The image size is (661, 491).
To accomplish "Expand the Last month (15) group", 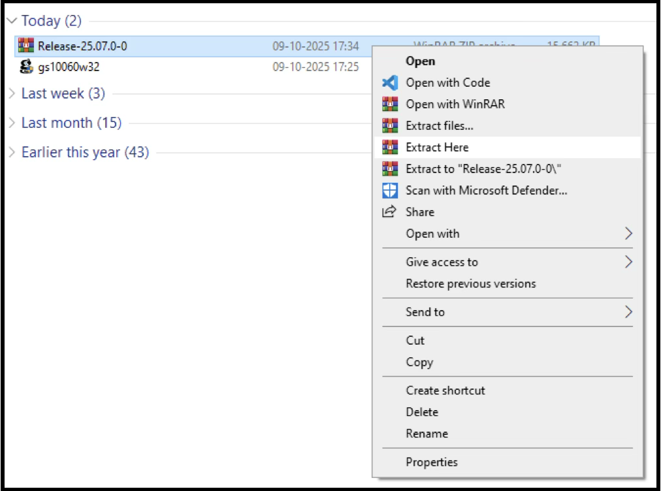I will point(11,123).
